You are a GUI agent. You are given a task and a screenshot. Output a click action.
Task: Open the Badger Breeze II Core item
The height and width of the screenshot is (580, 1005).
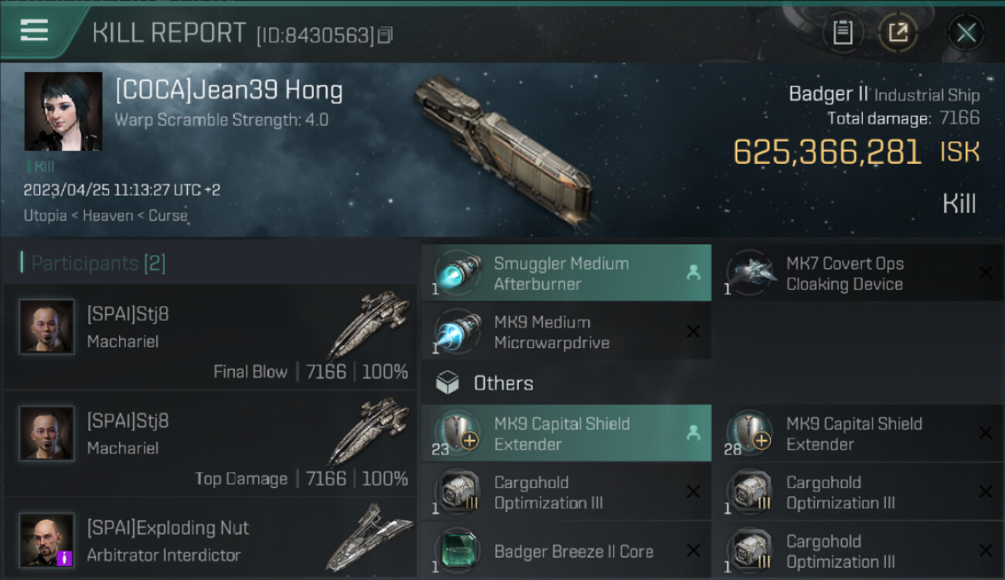pyautogui.click(x=566, y=551)
